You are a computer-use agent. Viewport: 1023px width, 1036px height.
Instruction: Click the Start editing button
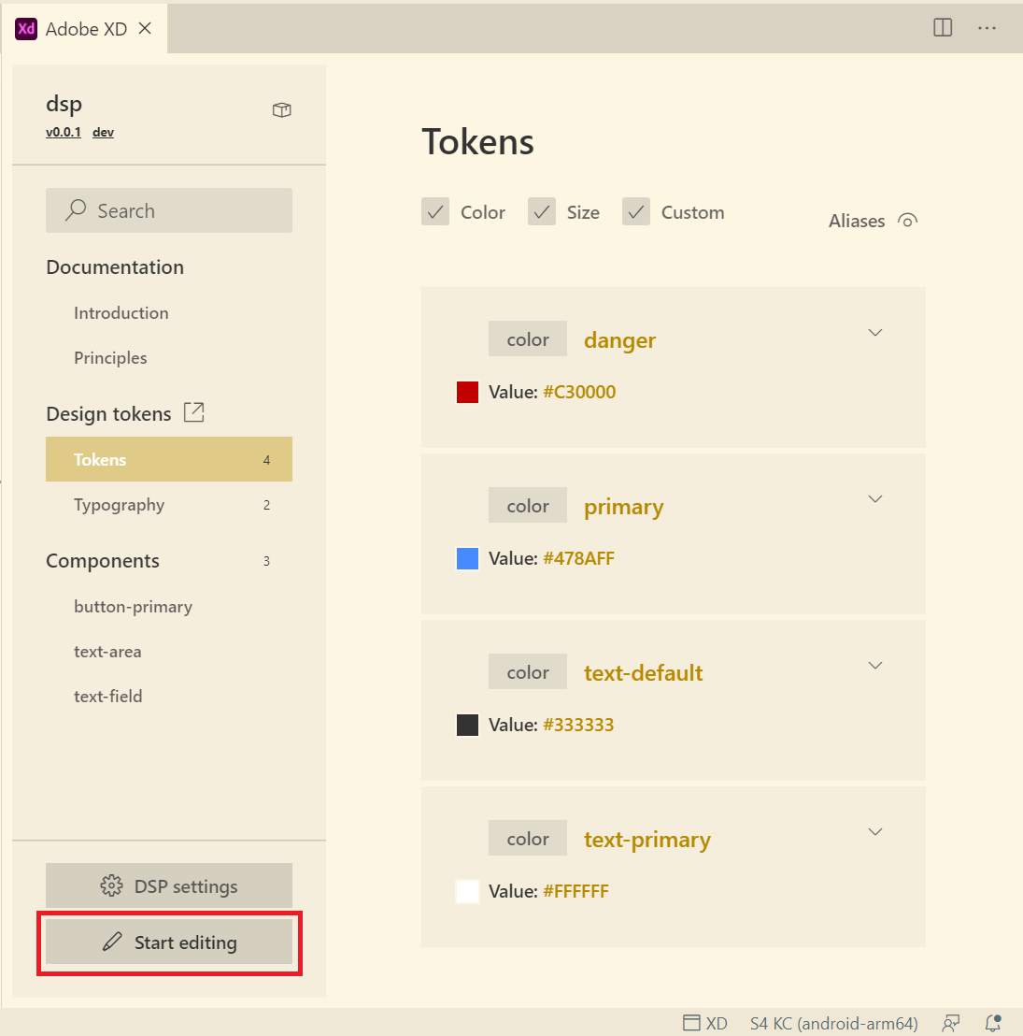(169, 942)
